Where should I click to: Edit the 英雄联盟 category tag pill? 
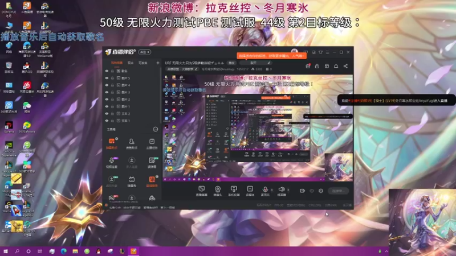182,69
